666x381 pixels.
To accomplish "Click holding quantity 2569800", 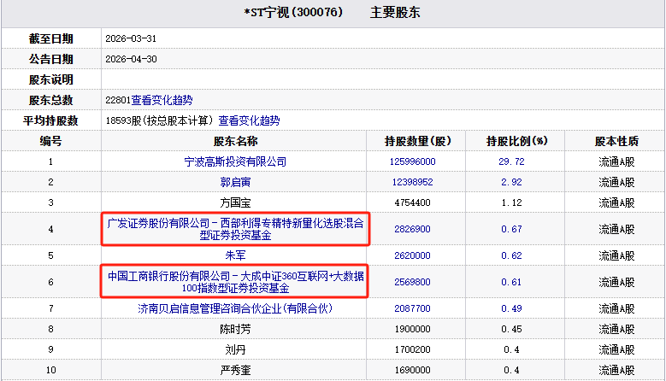I will pos(412,282).
